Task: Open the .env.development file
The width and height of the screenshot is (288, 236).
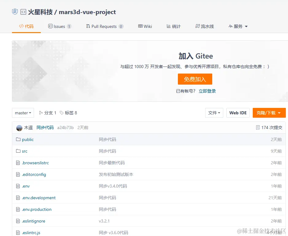Action: click(x=39, y=198)
